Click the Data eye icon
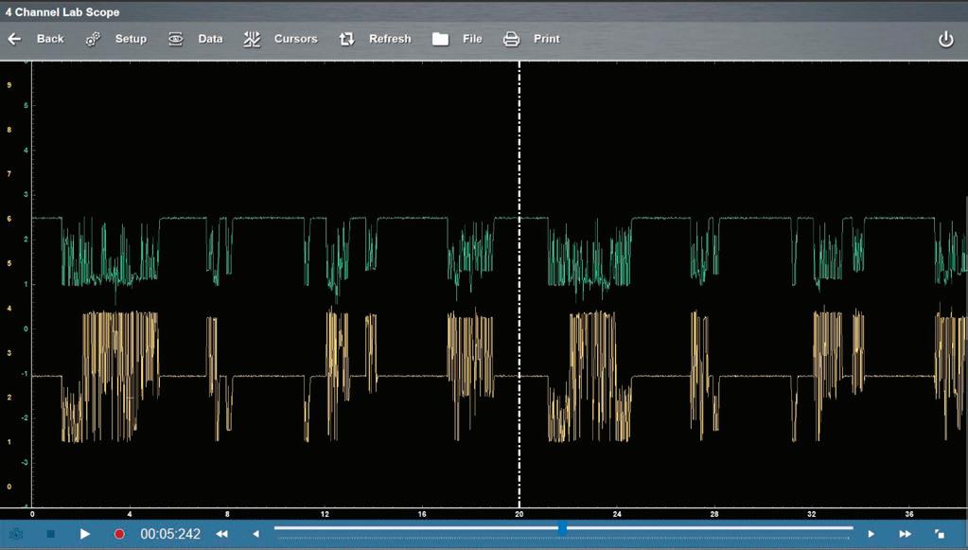 176,39
